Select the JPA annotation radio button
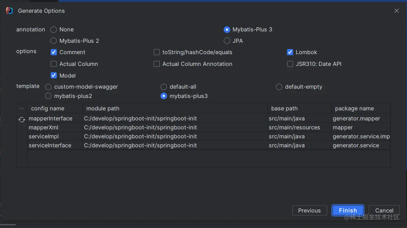The width and height of the screenshot is (407, 228). pos(227,41)
